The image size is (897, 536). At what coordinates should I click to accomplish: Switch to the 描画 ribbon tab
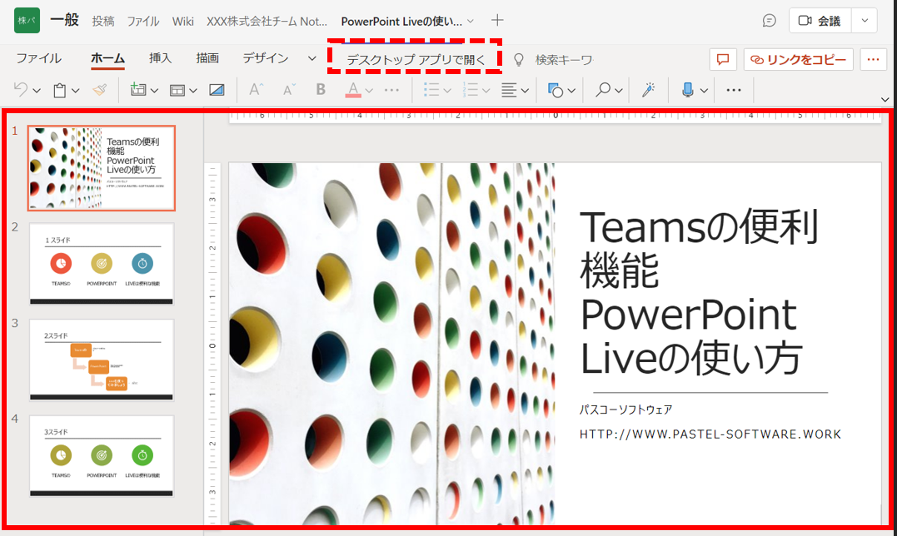point(207,58)
